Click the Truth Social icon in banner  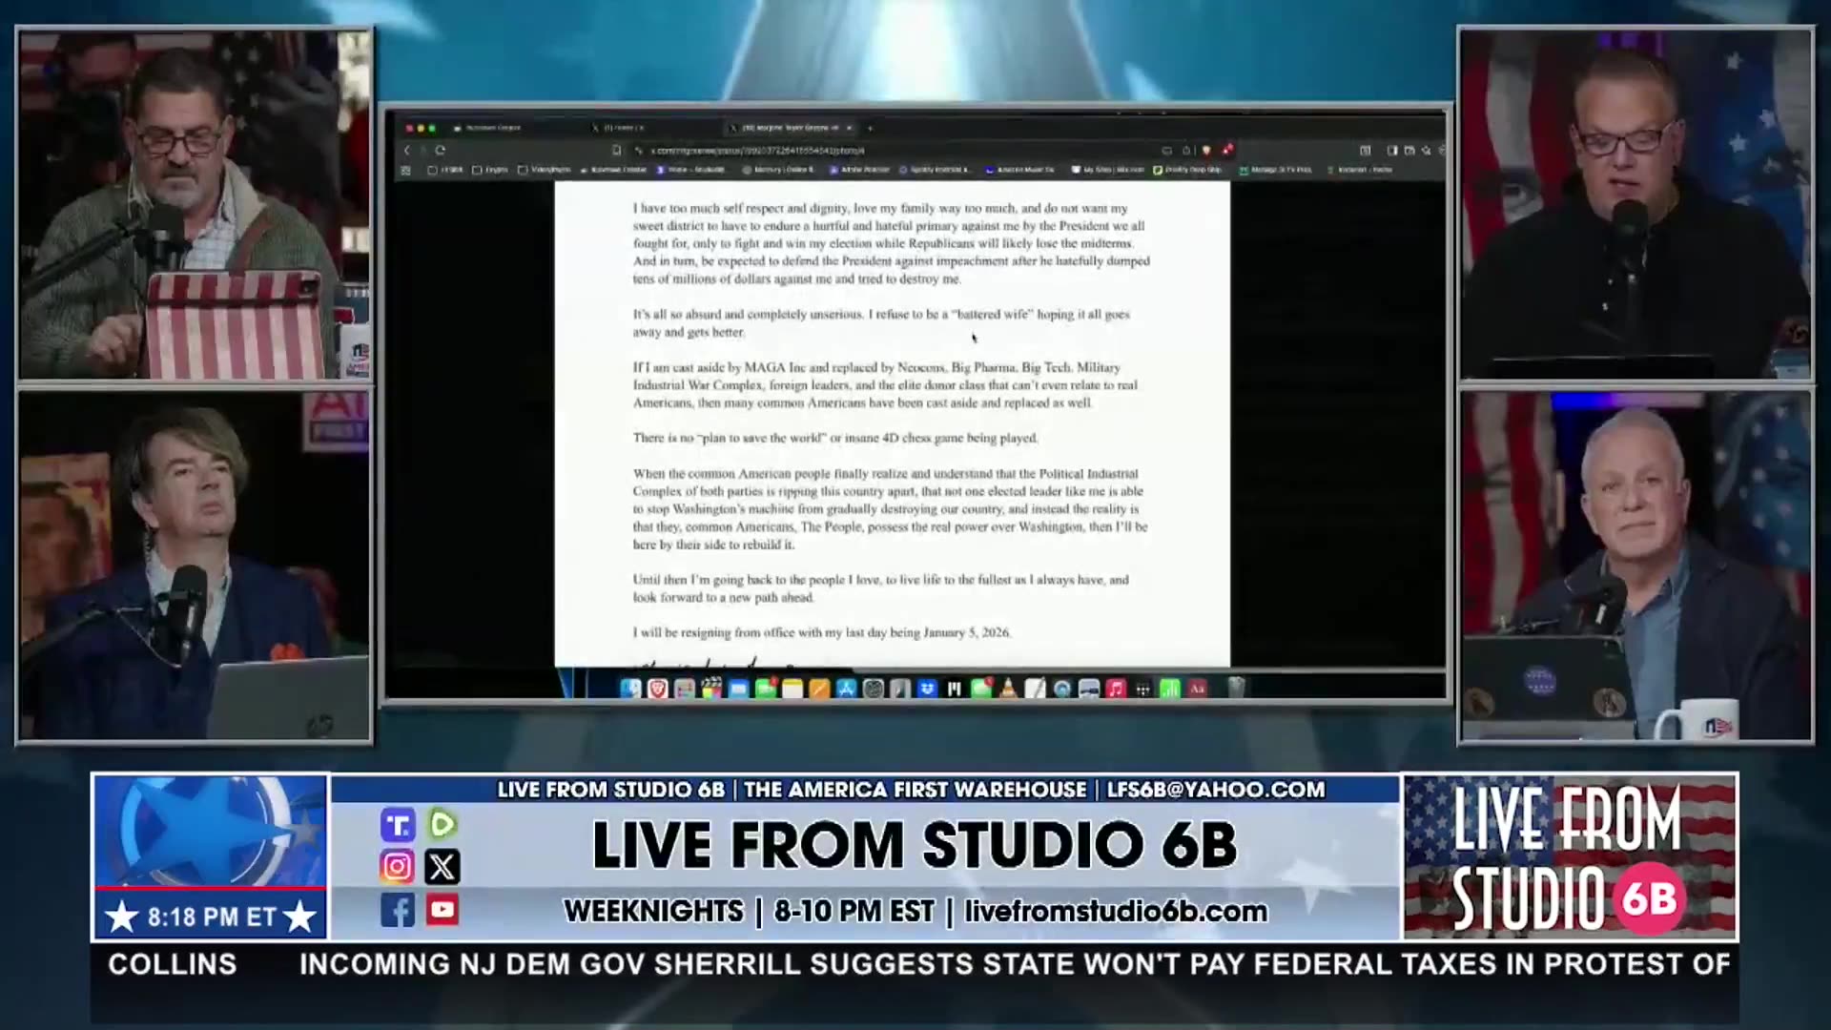397,824
